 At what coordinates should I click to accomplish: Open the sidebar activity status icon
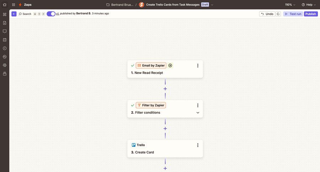pos(5,57)
